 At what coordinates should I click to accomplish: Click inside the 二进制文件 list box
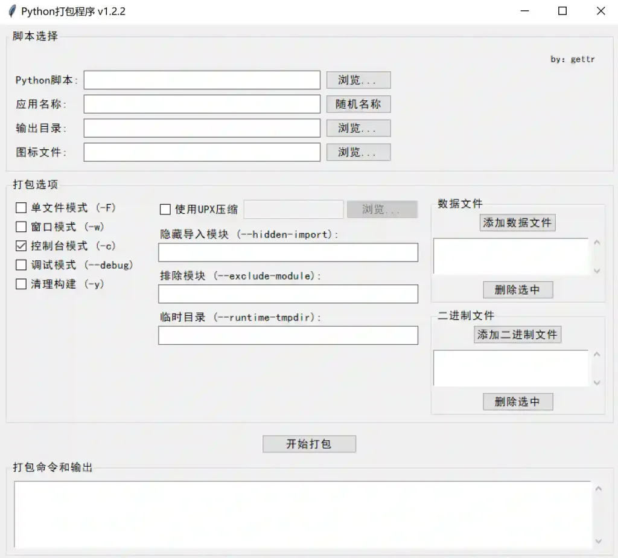tap(511, 368)
